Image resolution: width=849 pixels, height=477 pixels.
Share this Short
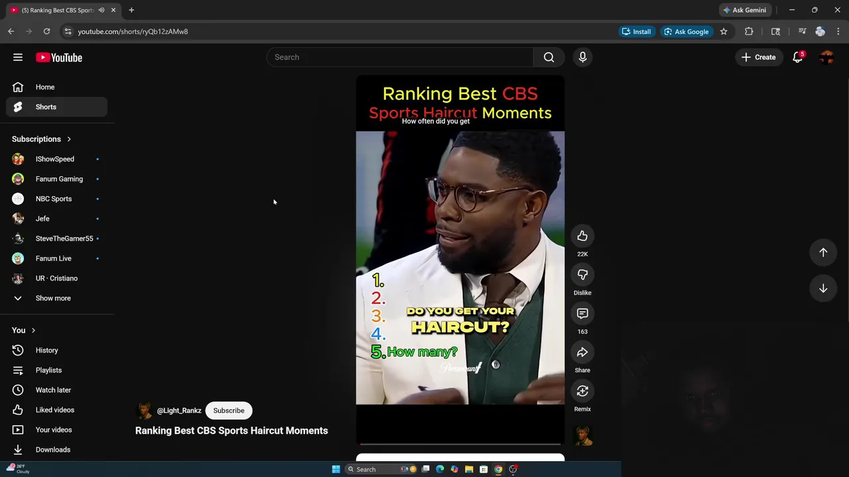click(x=582, y=352)
